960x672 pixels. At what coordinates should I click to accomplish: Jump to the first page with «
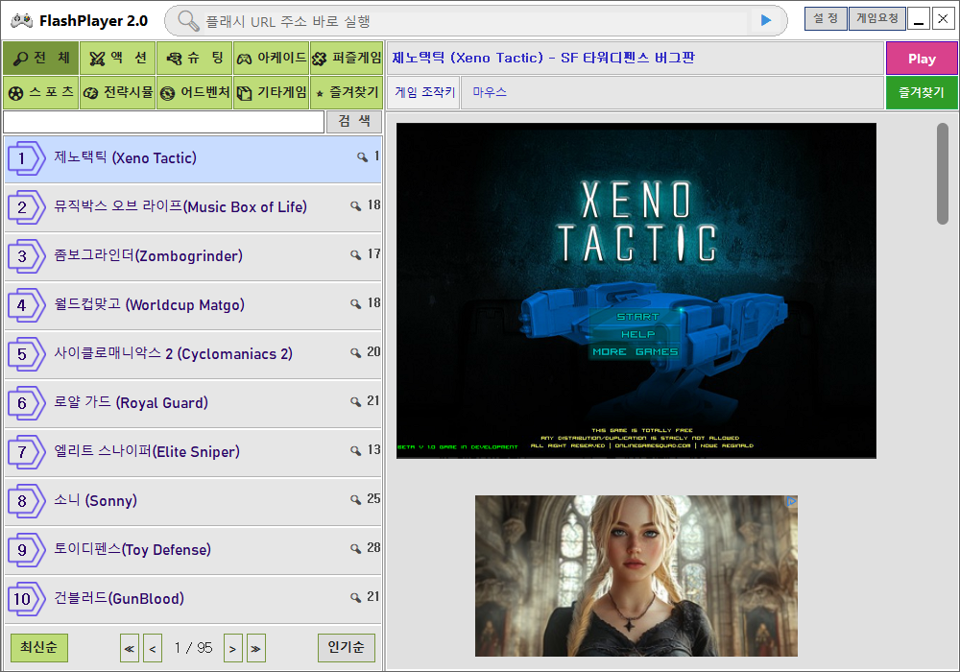tap(130, 648)
